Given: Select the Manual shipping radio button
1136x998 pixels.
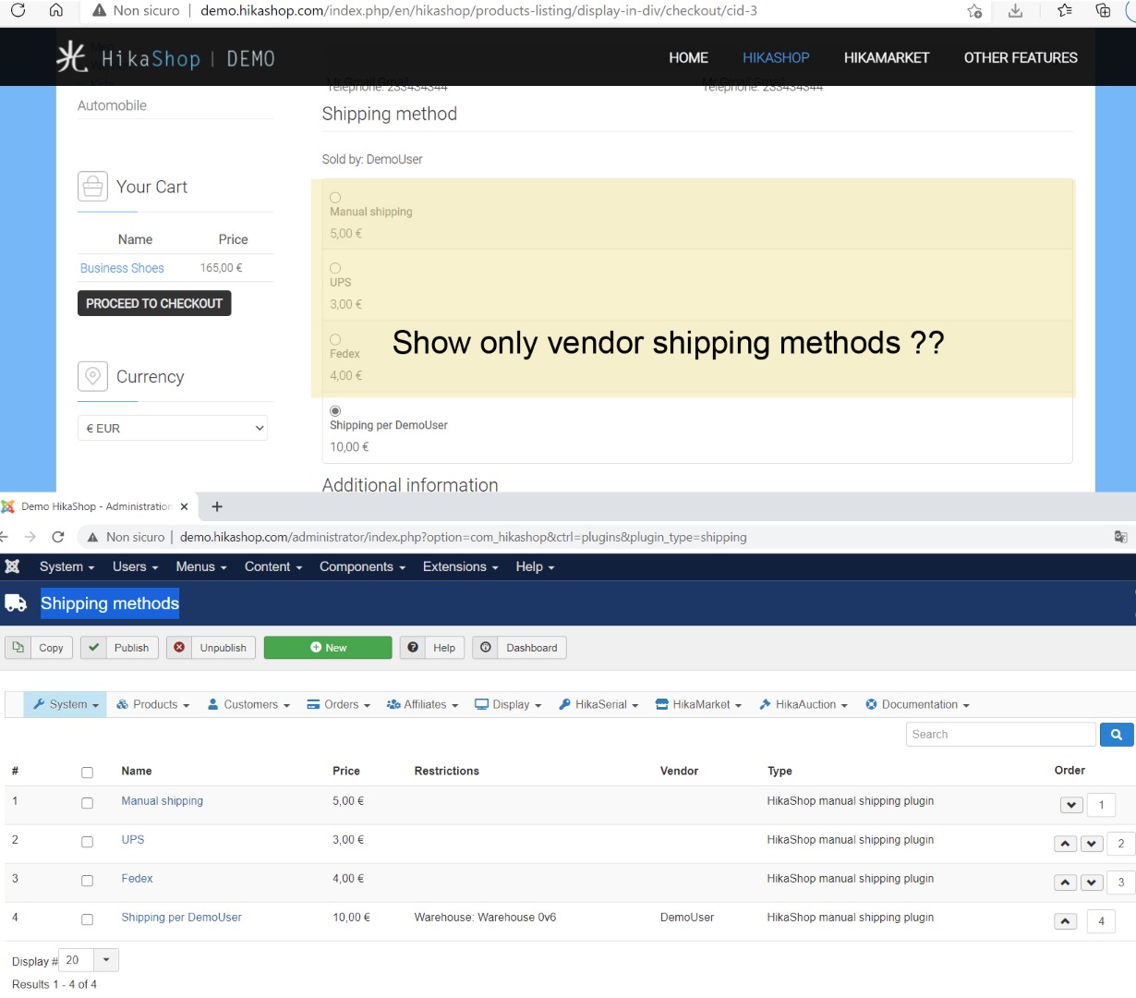Looking at the screenshot, I should click(335, 198).
